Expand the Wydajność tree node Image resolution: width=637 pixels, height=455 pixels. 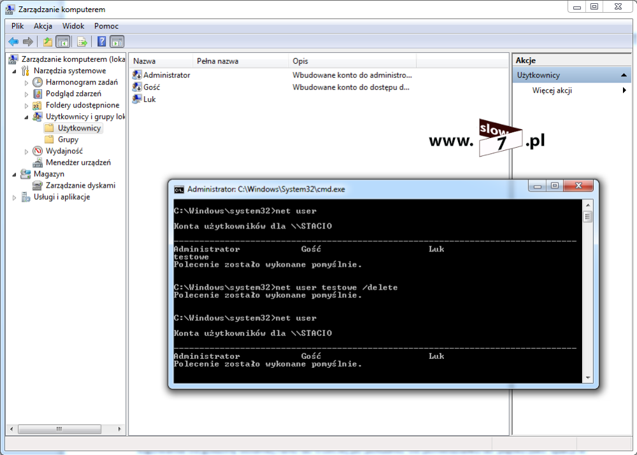(26, 151)
